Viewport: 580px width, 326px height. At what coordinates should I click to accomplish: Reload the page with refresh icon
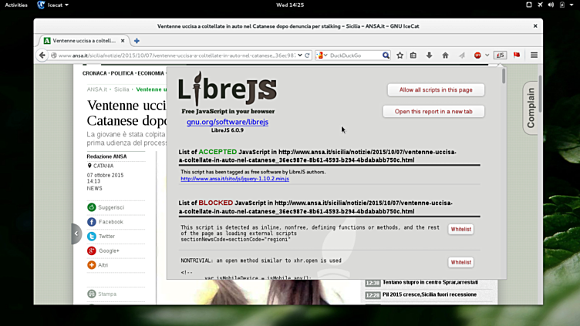click(307, 55)
